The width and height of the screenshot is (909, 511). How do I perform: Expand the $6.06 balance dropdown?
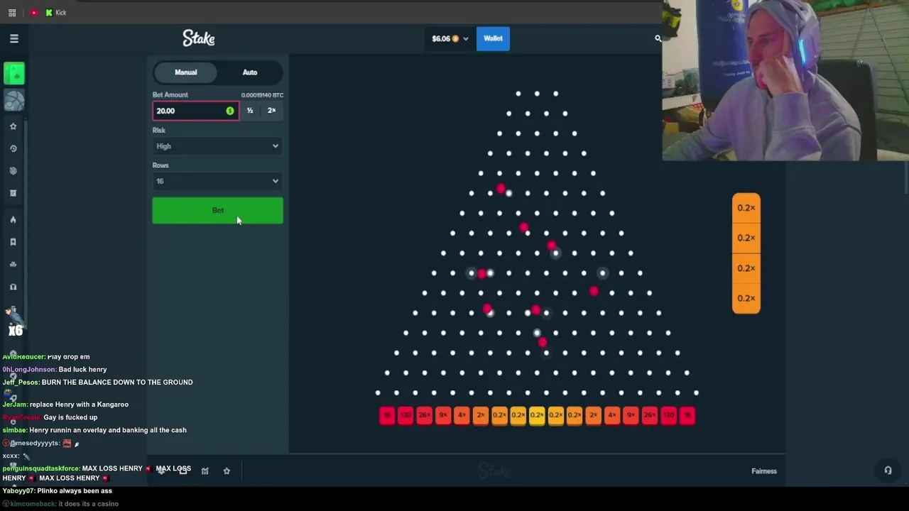pyautogui.click(x=450, y=38)
